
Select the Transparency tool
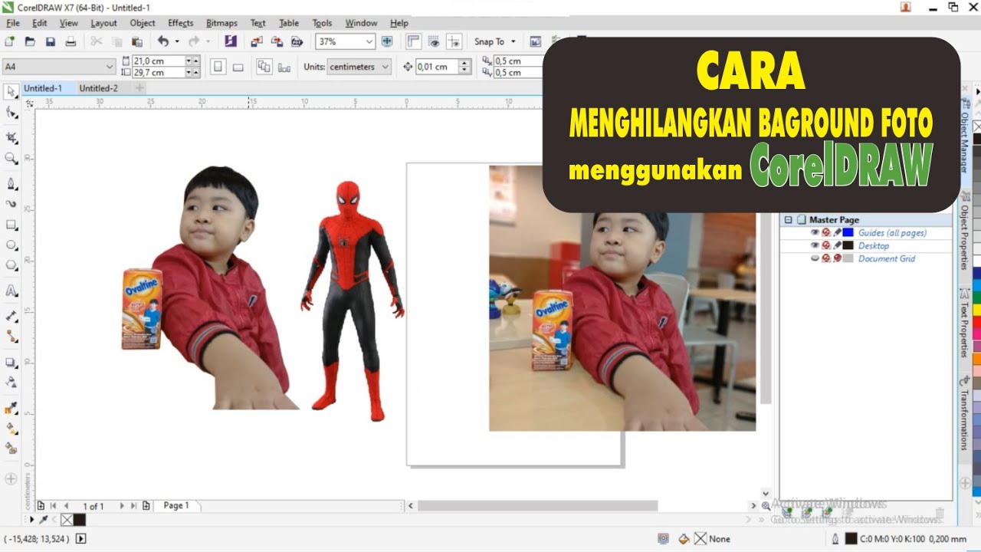click(11, 382)
